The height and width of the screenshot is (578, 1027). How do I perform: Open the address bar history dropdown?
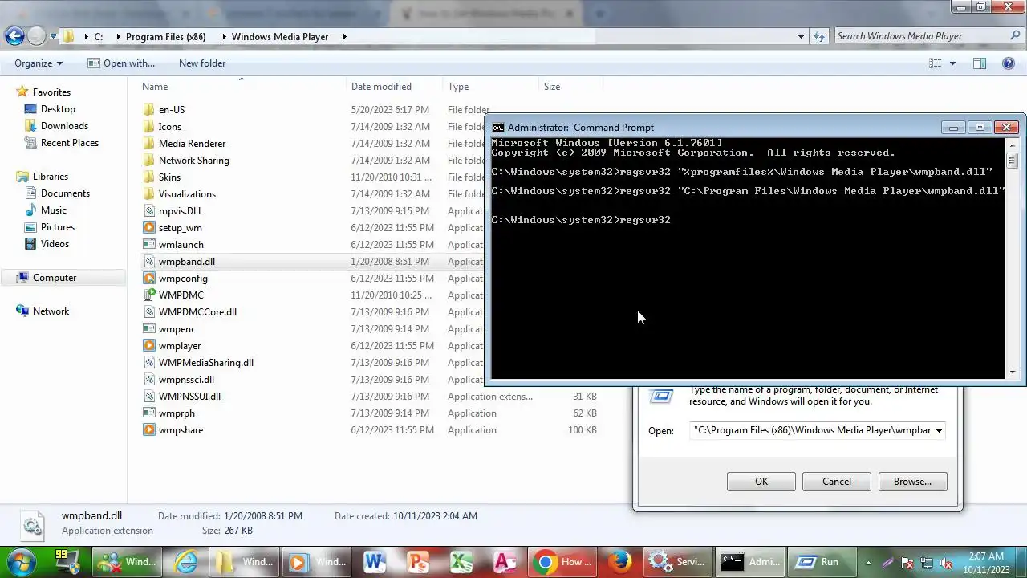click(x=801, y=36)
